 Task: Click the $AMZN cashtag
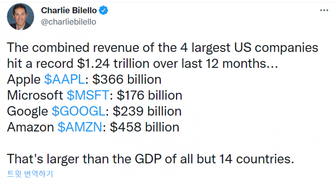pyautogui.click(x=80, y=127)
